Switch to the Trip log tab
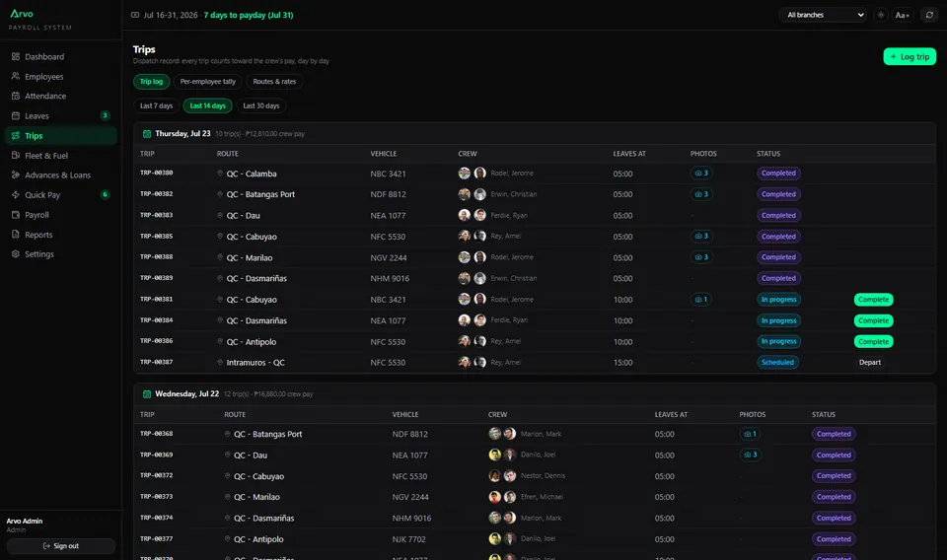 point(151,82)
